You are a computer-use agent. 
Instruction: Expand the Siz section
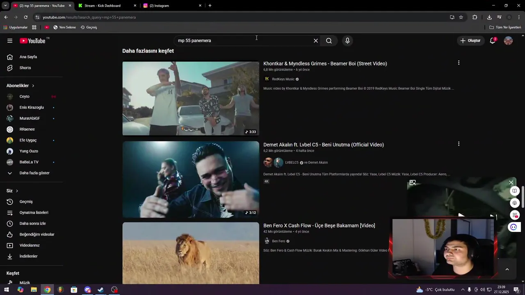(12, 191)
